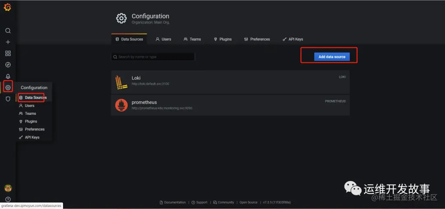Click the Add data source button
This screenshot has width=445, height=209.
pos(332,57)
